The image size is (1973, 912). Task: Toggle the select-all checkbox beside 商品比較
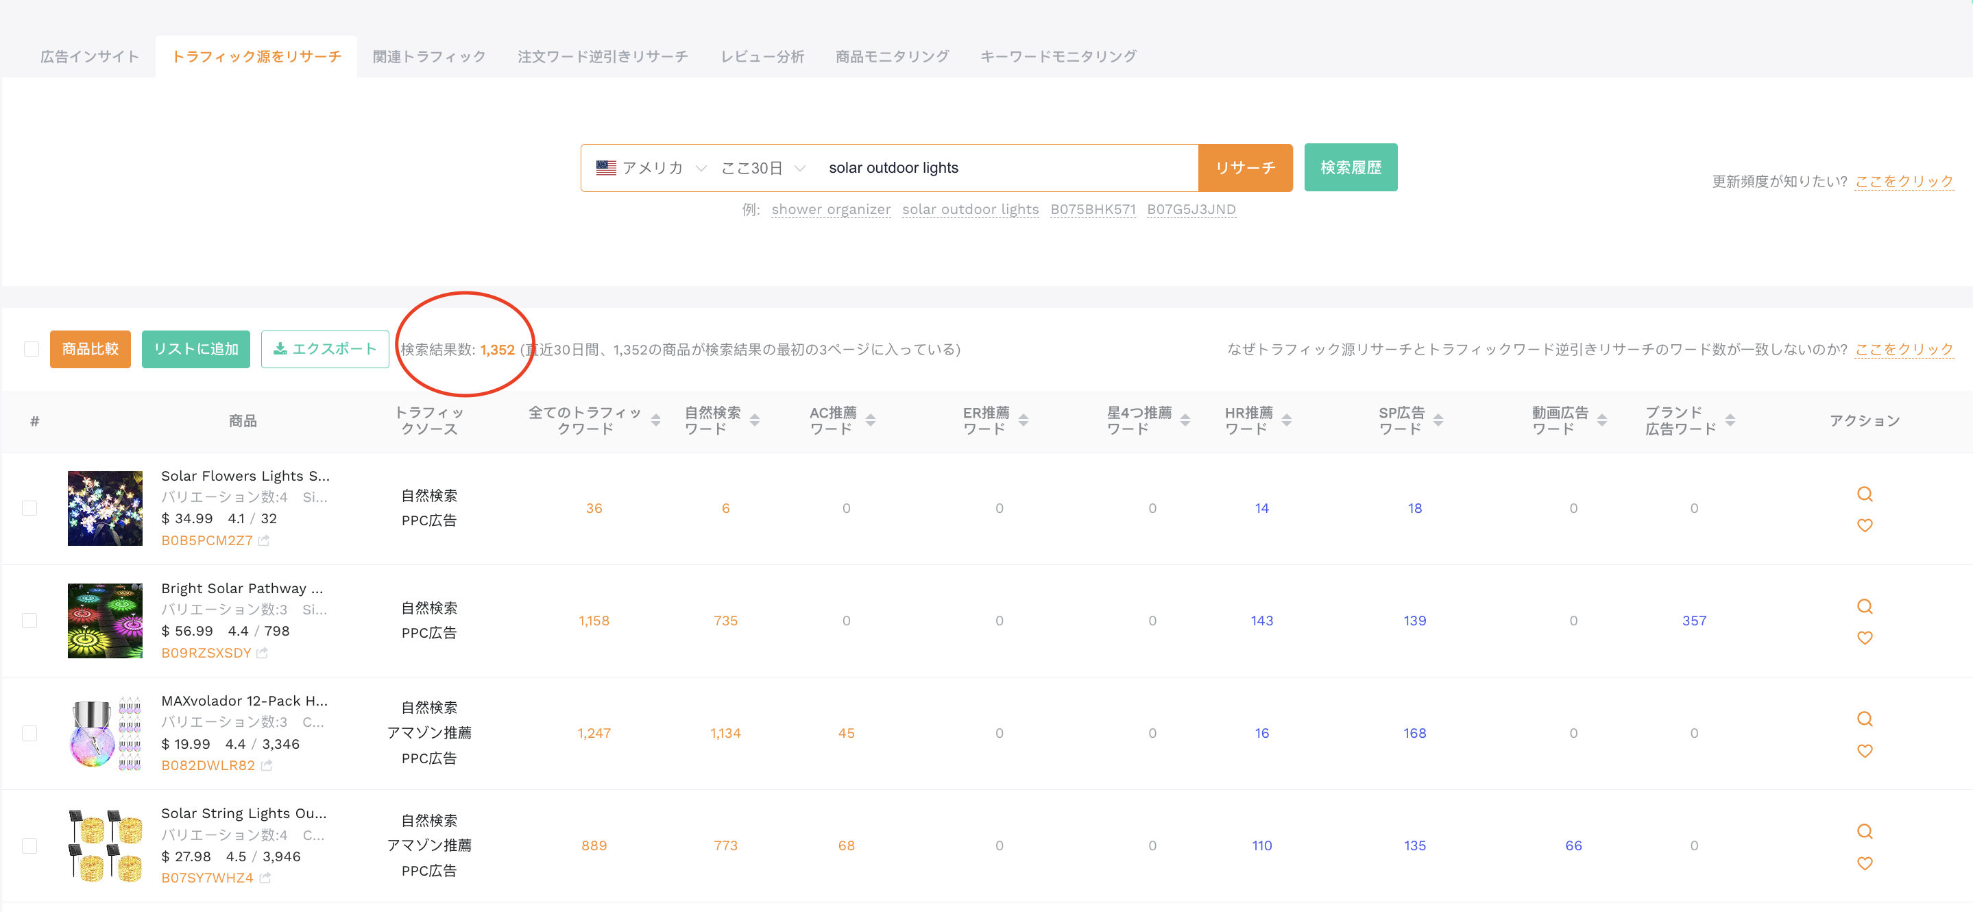[x=31, y=350]
